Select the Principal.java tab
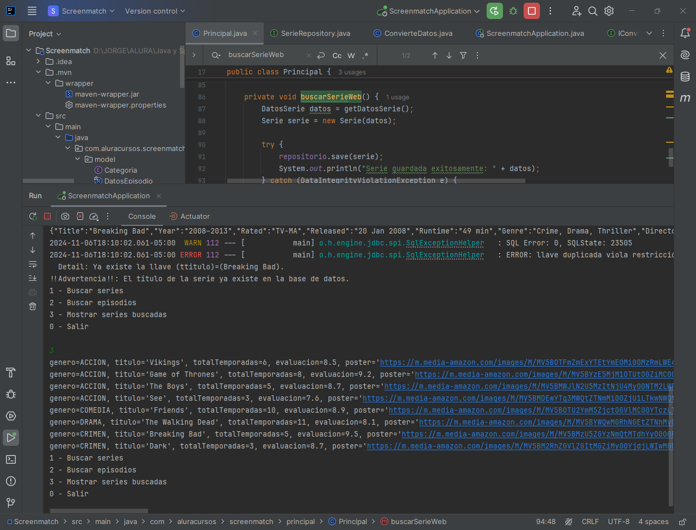The height and width of the screenshot is (530, 696). click(225, 33)
